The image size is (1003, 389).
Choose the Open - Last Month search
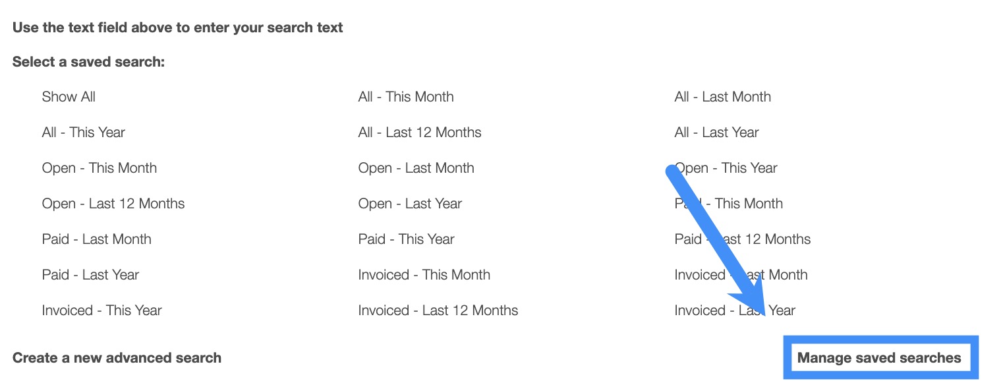(416, 168)
